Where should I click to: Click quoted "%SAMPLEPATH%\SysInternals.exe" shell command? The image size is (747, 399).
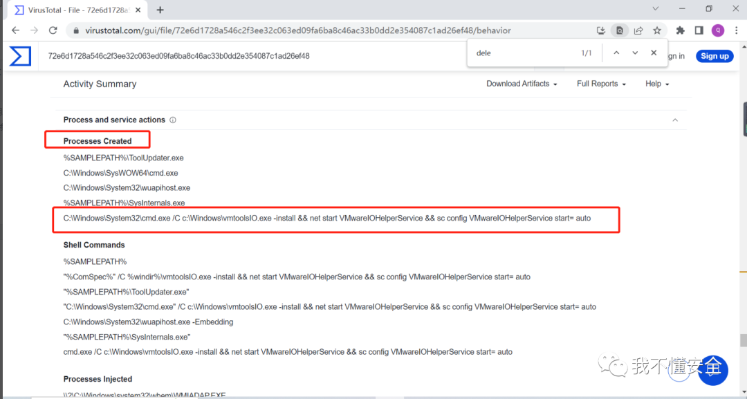127,337
